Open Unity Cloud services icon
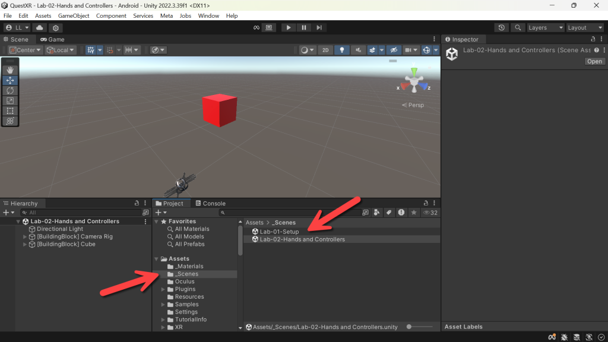This screenshot has width=608, height=342. (x=40, y=27)
